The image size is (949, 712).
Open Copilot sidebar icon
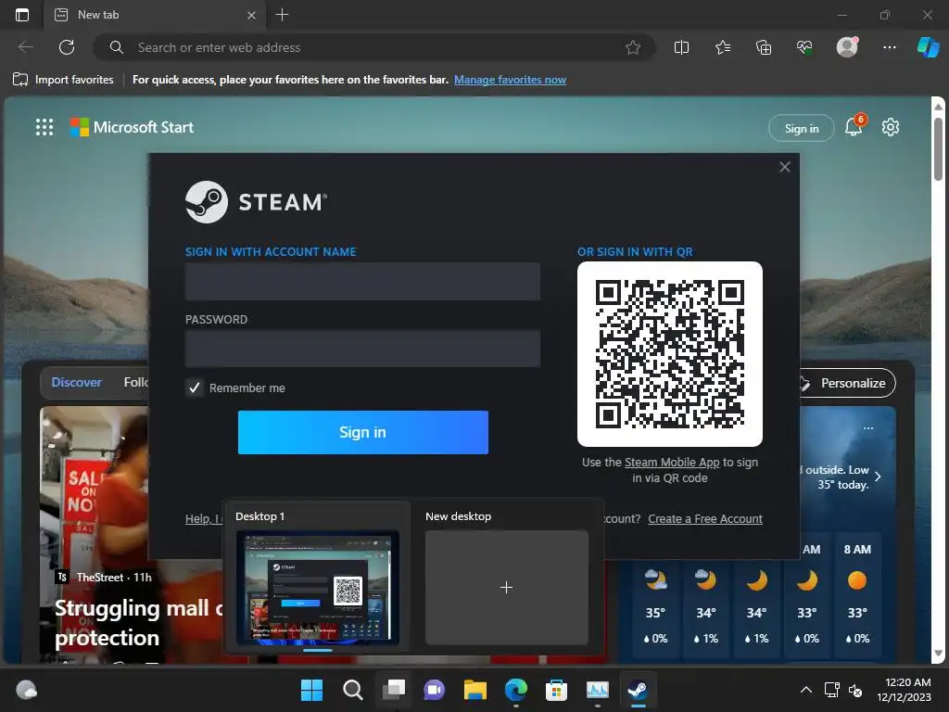[x=928, y=47]
